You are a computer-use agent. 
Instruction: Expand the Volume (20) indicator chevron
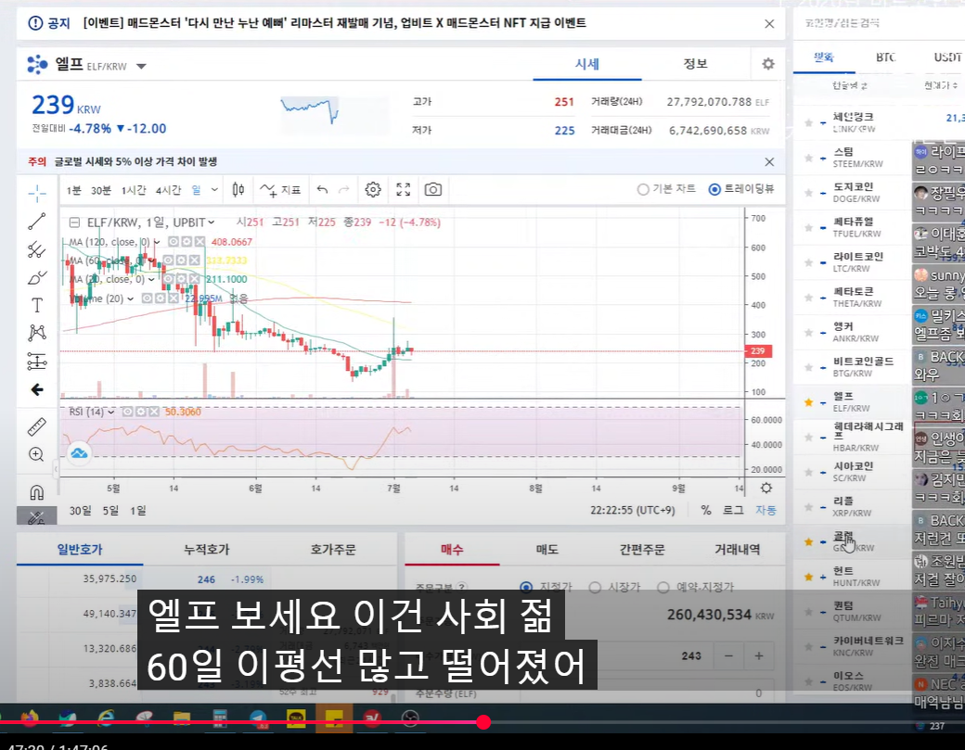(131, 299)
